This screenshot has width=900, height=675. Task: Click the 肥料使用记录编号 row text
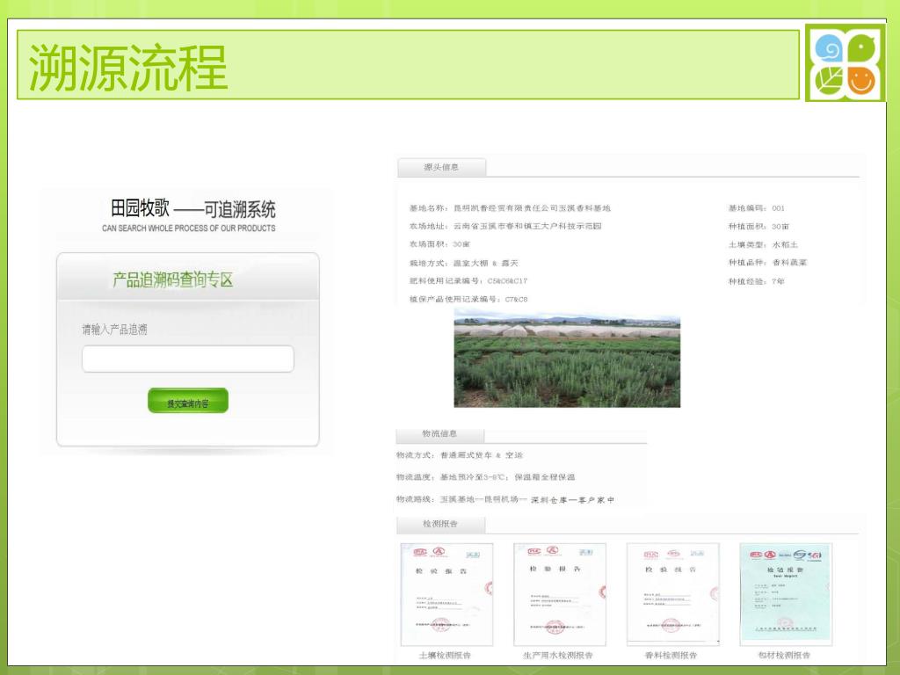pyautogui.click(x=468, y=280)
